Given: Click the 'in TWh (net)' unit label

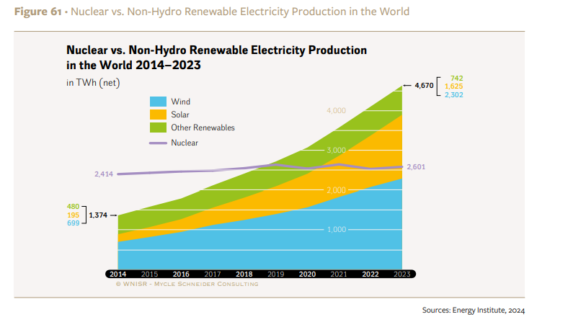Looking at the screenshot, I should (93, 83).
